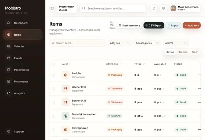Click the MM avatar

click(x=173, y=8)
